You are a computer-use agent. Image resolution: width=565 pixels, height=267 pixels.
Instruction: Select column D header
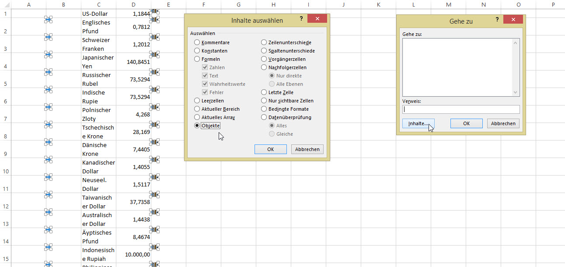(133, 4)
